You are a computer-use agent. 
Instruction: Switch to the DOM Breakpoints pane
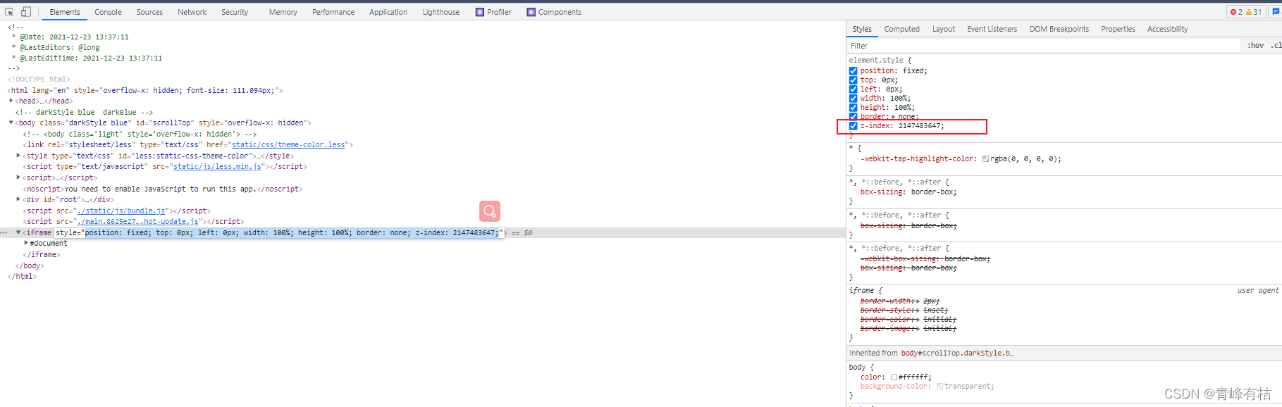coord(1059,29)
